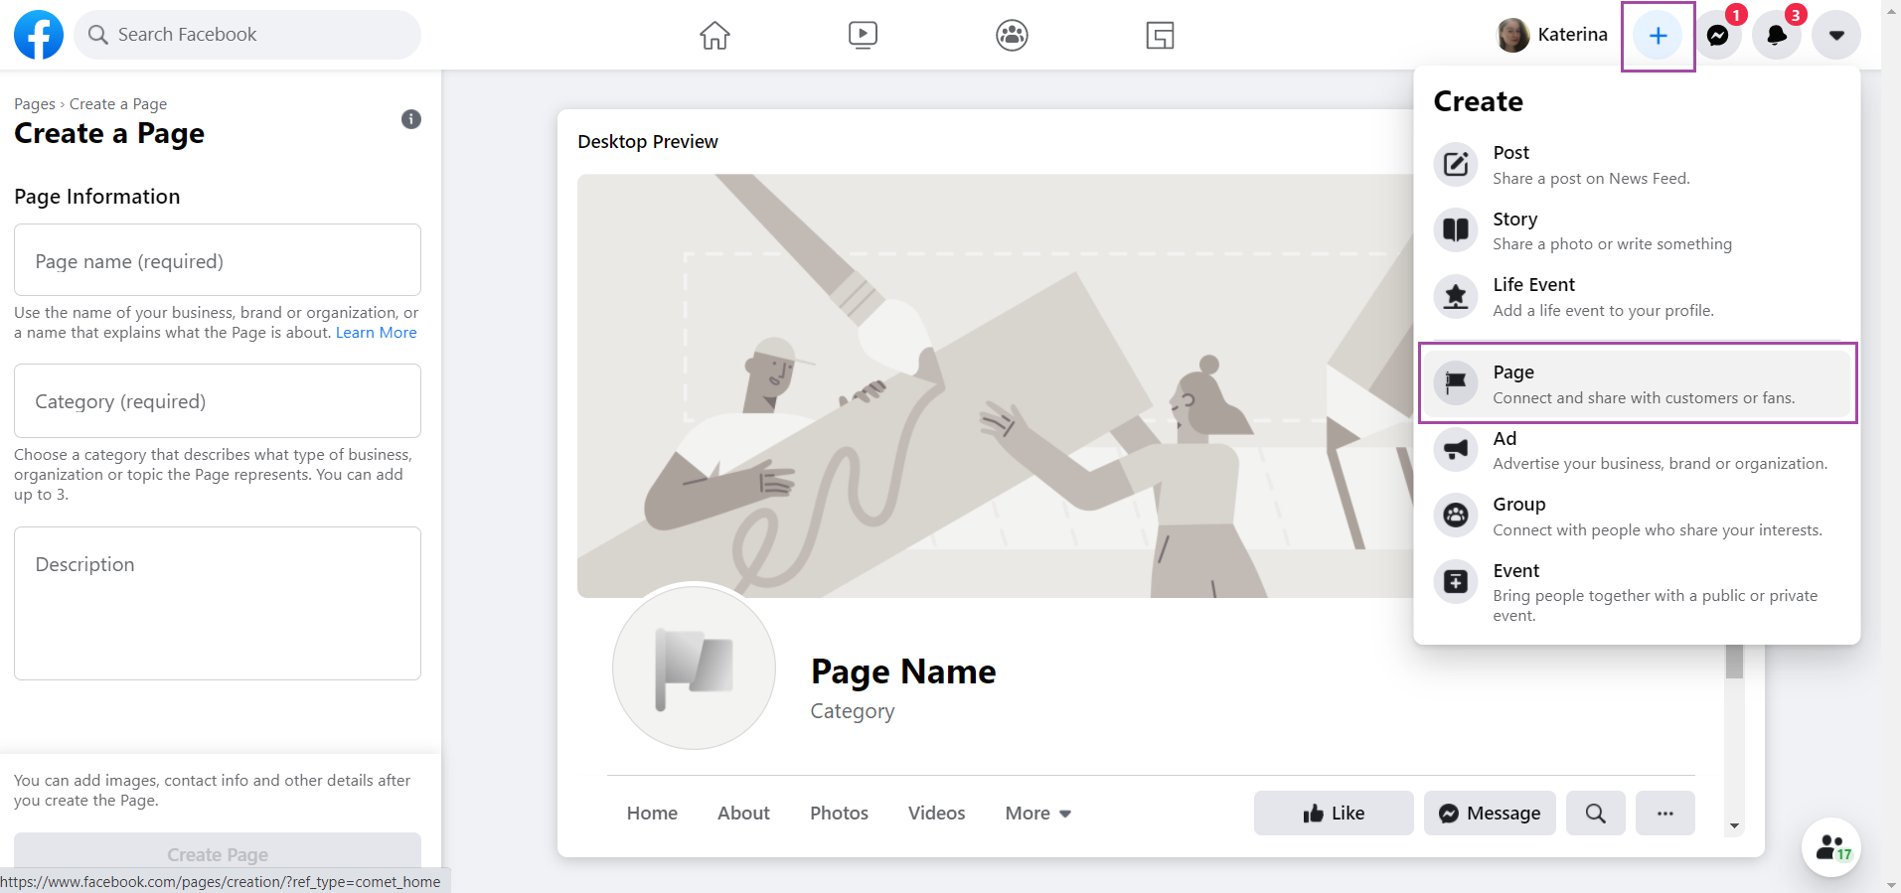Click the Life Event star icon
Image resolution: width=1901 pixels, height=893 pixels.
click(x=1456, y=296)
